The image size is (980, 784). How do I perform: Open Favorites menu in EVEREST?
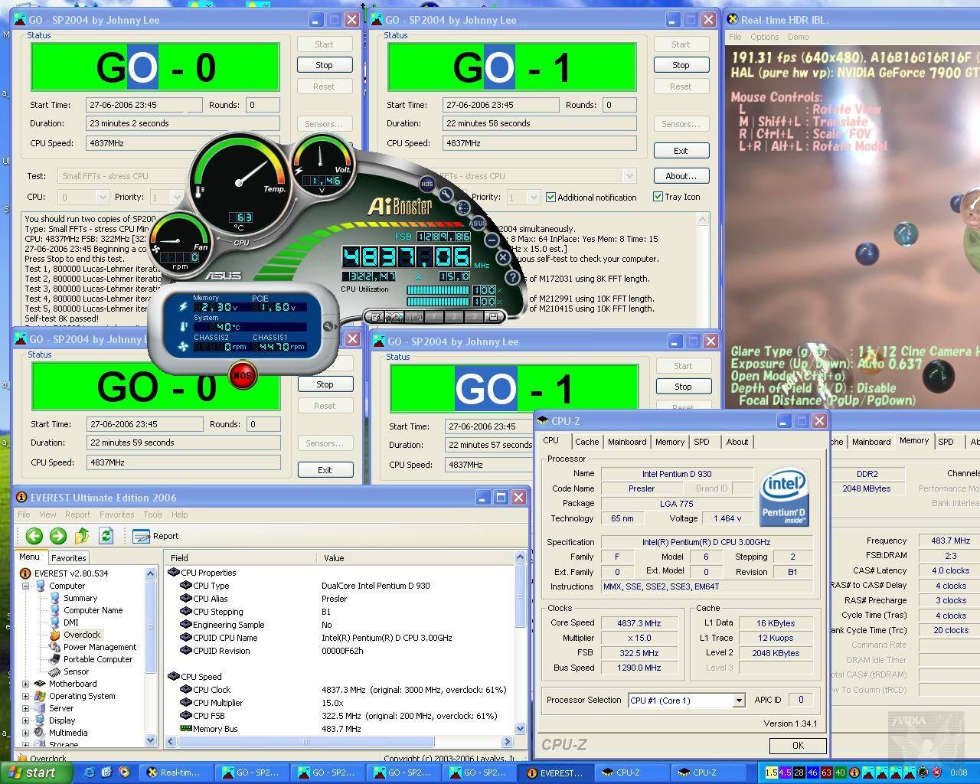pos(116,514)
